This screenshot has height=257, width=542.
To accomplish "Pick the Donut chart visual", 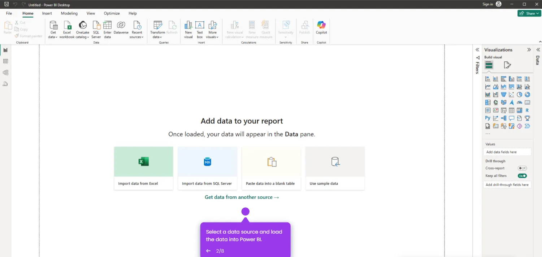I will pyautogui.click(x=528, y=95).
